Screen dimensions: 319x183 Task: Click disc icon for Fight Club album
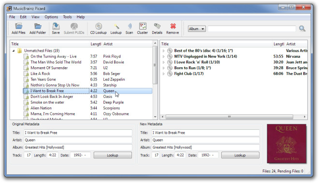click(170, 74)
